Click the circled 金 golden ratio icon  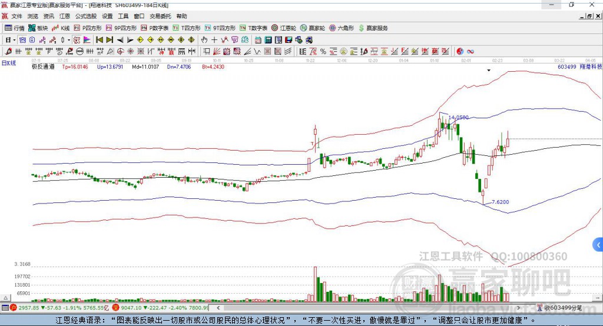pos(343,51)
